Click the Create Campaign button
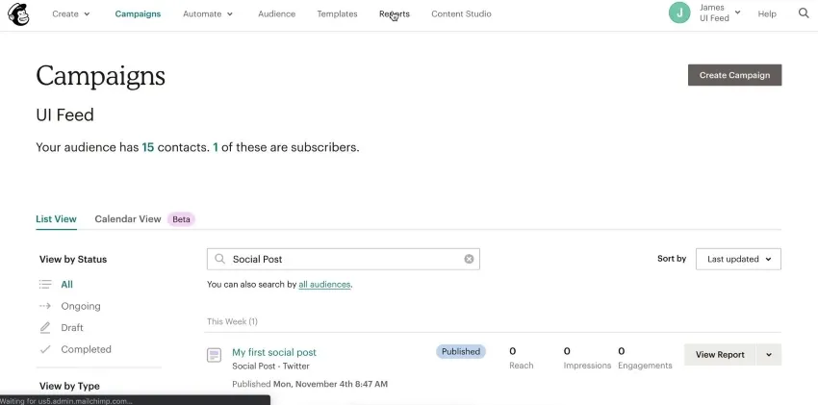Screen dimensions: 818x405 coord(734,75)
